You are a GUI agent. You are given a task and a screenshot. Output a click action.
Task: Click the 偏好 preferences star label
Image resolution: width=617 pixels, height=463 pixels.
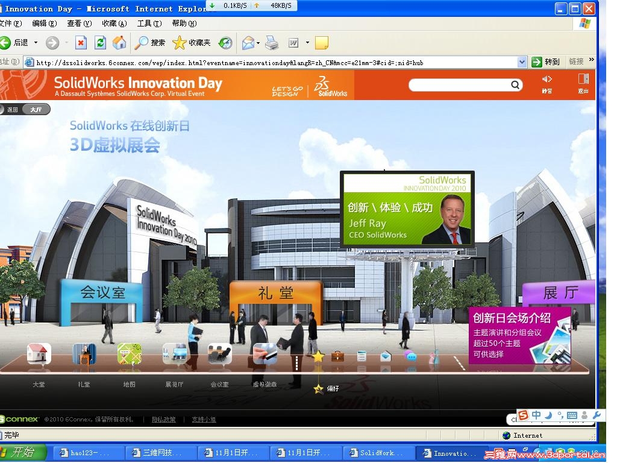point(327,389)
